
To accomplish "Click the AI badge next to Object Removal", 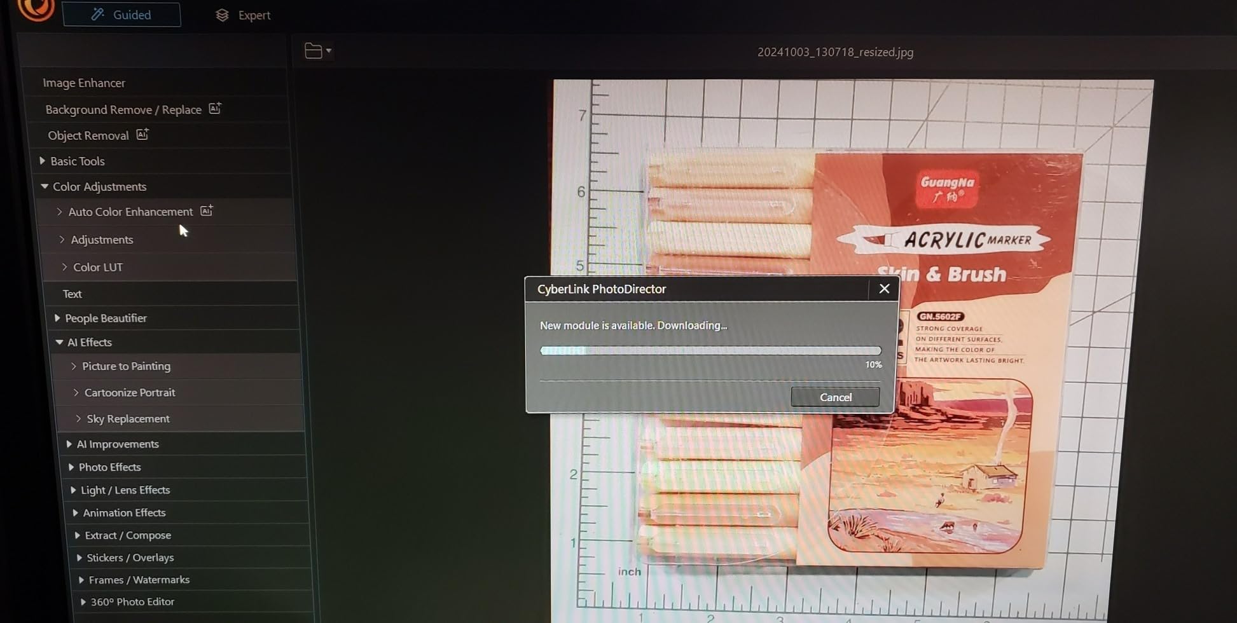I will tap(142, 134).
